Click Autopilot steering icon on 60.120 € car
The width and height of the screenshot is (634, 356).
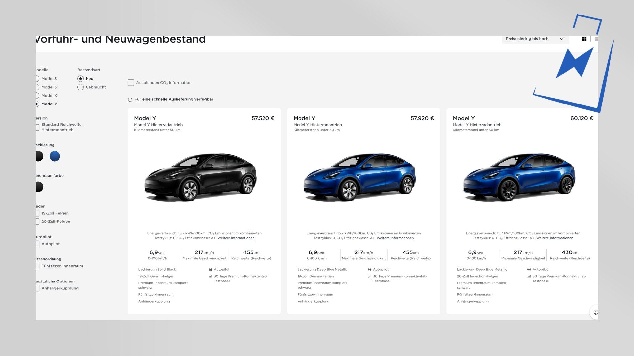tap(529, 270)
